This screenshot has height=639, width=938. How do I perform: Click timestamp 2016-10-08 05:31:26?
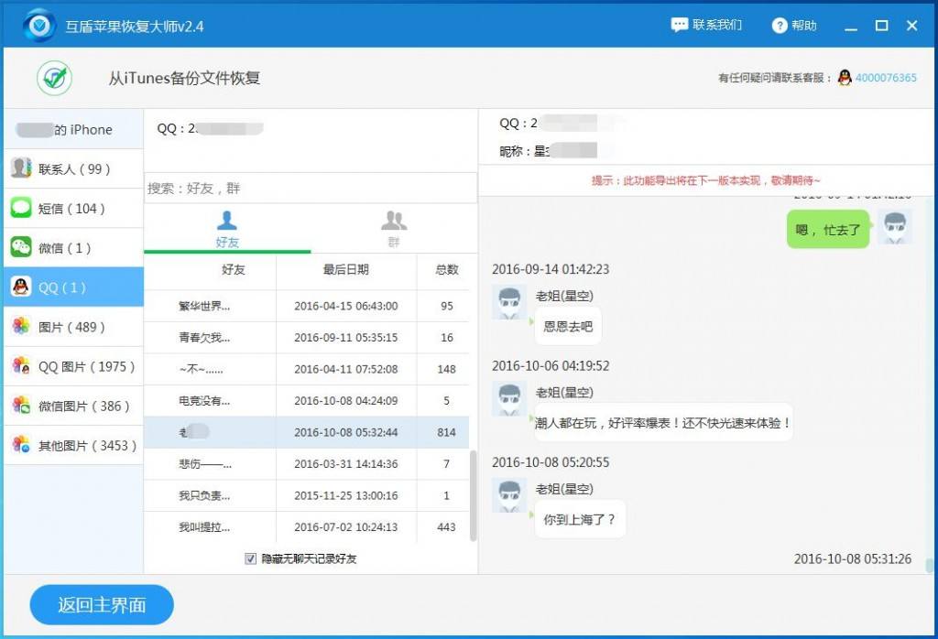[x=853, y=559]
